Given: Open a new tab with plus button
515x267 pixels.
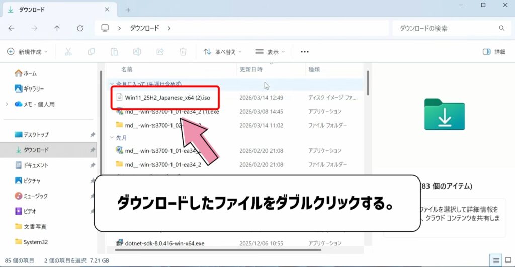Looking at the screenshot, I should click(128, 10).
